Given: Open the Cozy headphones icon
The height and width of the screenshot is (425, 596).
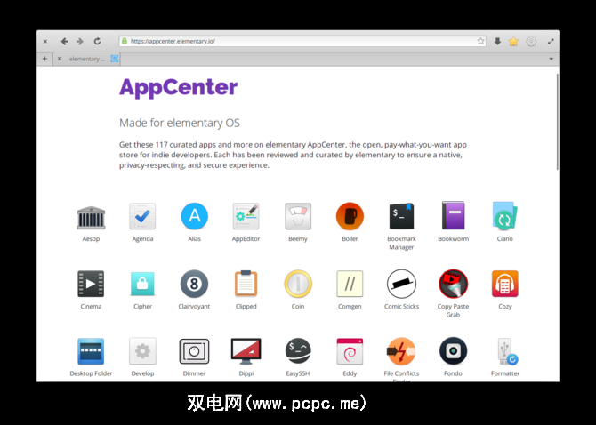Looking at the screenshot, I should [x=504, y=284].
